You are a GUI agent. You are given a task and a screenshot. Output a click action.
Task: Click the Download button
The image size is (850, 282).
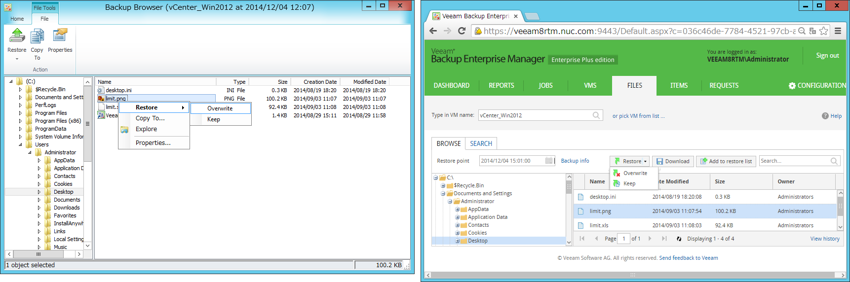[673, 161]
